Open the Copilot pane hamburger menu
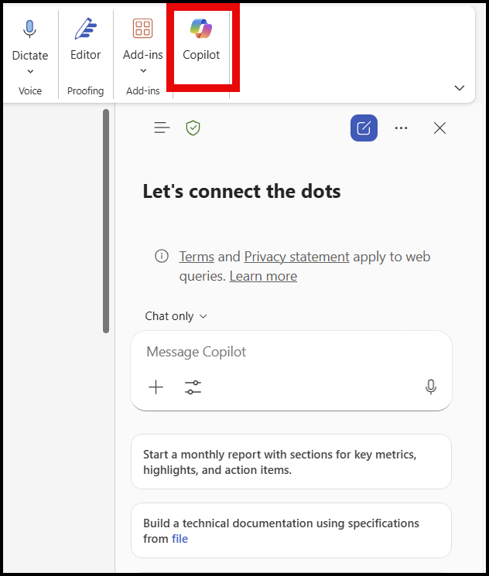This screenshot has width=489, height=576. coord(162,128)
